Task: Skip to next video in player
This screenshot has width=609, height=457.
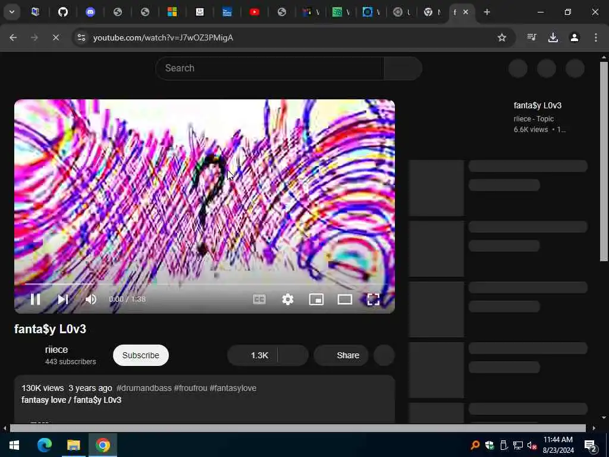Action: pyautogui.click(x=63, y=299)
